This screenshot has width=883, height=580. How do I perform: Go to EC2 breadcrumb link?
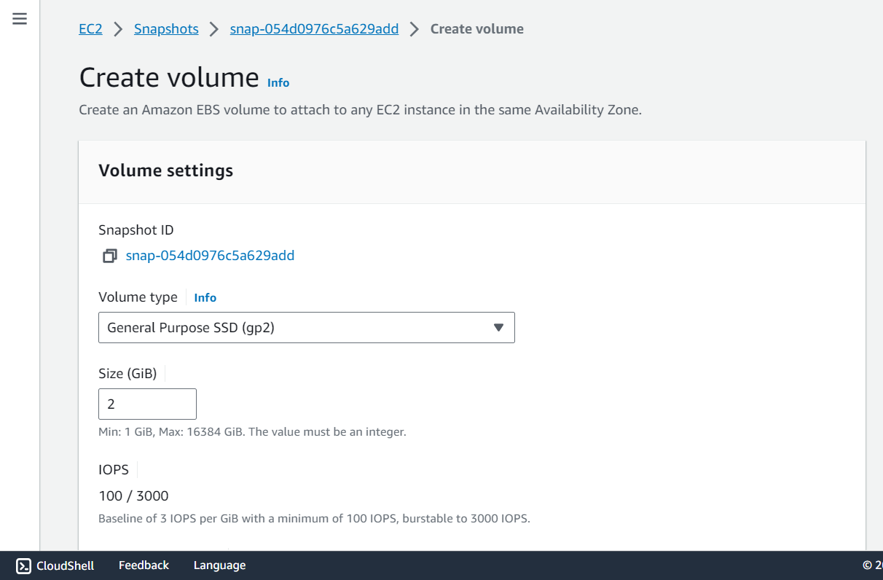[90, 29]
